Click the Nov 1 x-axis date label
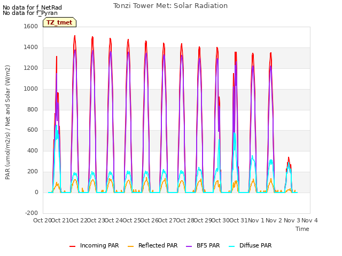This screenshot has height=256, width=342. pyautogui.click(x=256, y=220)
